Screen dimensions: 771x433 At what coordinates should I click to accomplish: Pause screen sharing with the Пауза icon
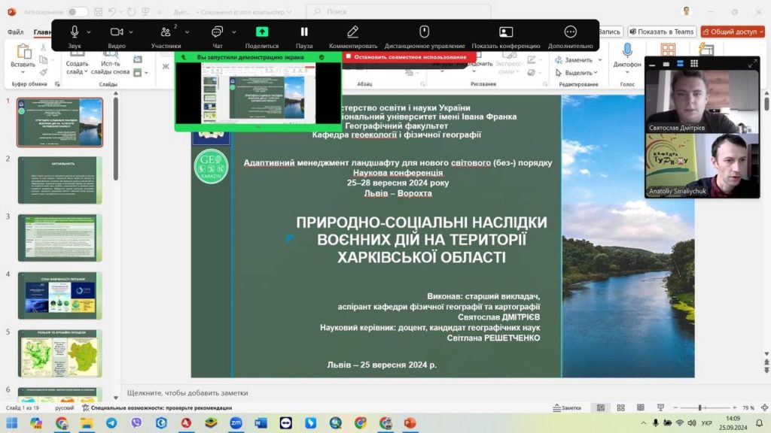(303, 32)
